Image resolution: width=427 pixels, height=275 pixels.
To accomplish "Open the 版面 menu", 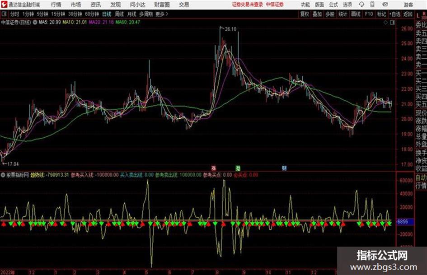I will point(319,5).
